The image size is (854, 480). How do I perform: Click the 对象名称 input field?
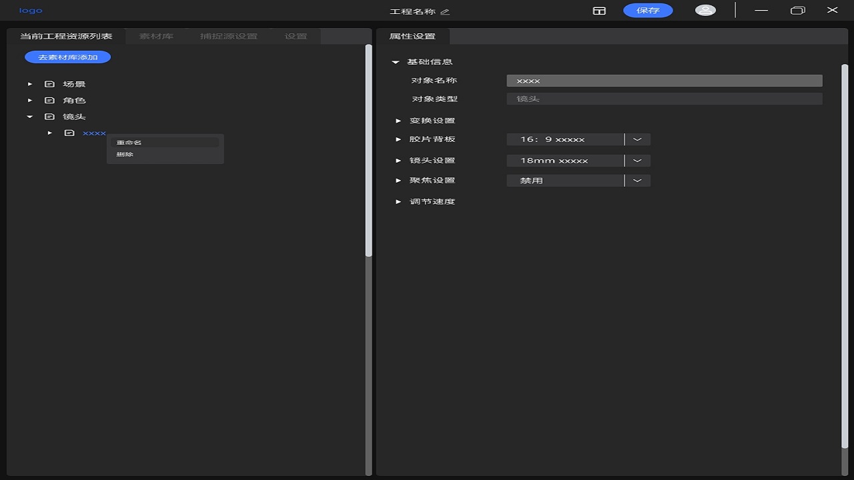click(664, 81)
